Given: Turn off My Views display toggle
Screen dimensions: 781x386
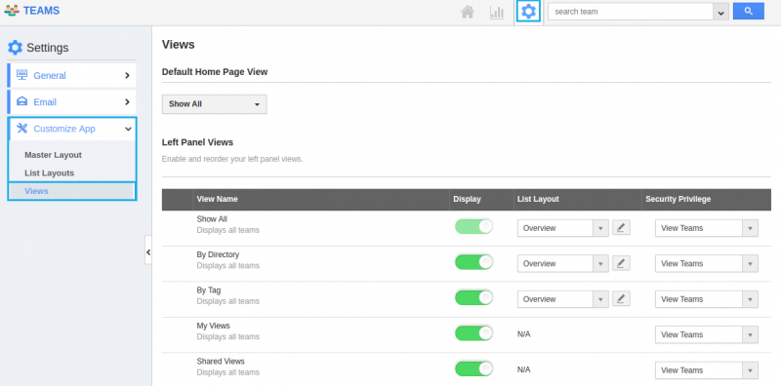Looking at the screenshot, I should tap(473, 333).
